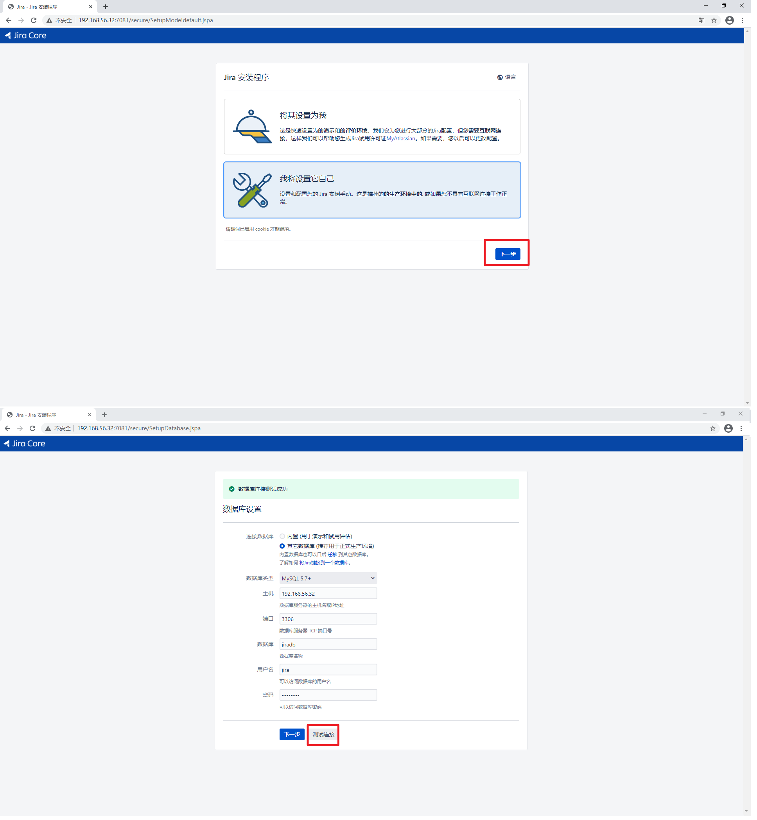The height and width of the screenshot is (820, 757).
Task: Open Chrome menu dots in bottom window
Action: click(747, 431)
